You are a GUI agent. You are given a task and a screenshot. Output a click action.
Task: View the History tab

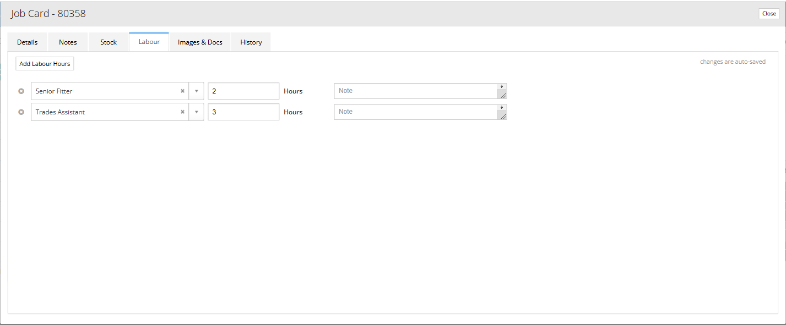click(x=251, y=42)
